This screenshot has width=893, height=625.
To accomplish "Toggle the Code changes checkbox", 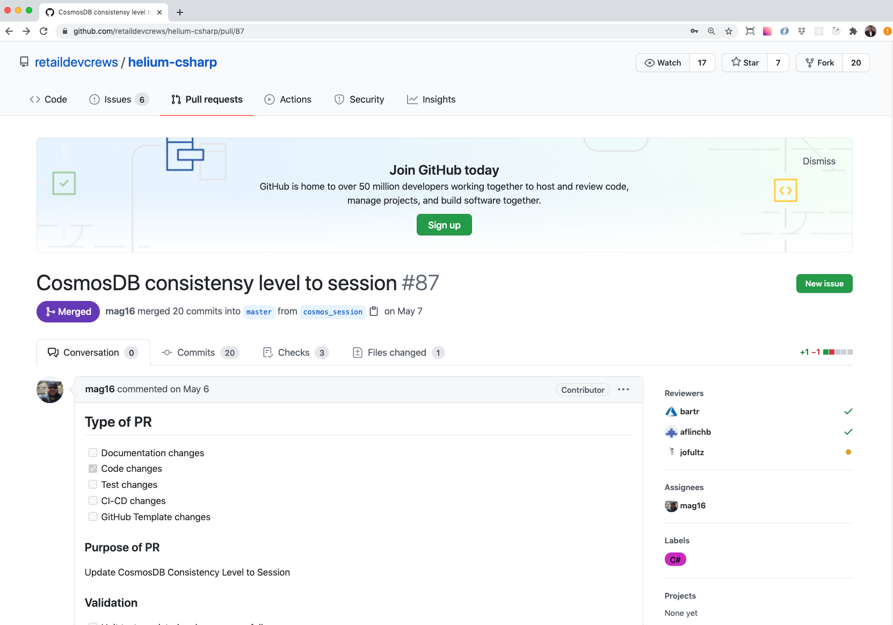I will 93,469.
